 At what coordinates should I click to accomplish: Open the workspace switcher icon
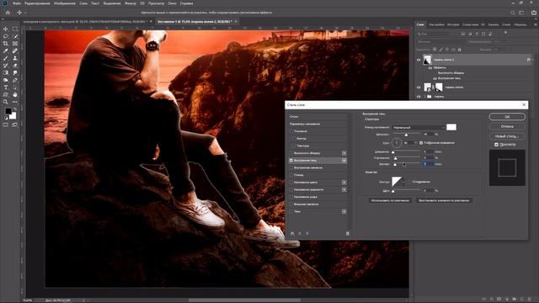pos(522,13)
